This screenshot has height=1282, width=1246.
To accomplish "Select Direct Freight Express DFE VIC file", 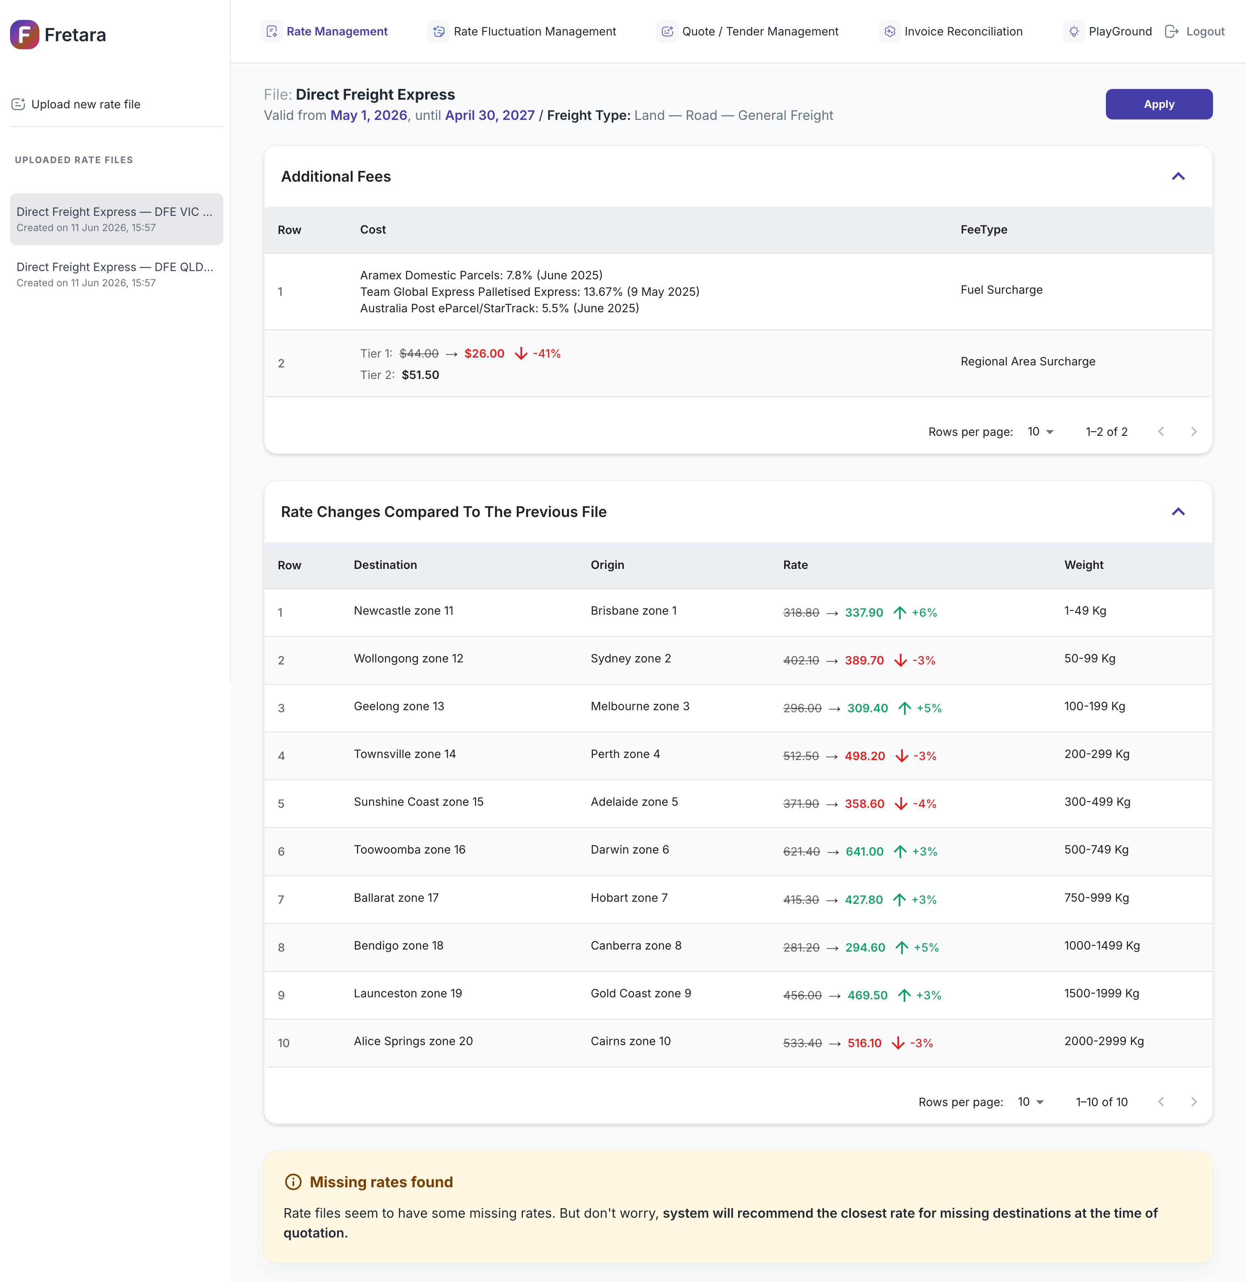I will [117, 219].
